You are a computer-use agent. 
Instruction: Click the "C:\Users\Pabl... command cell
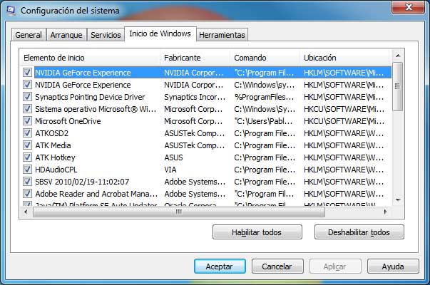(x=264, y=121)
